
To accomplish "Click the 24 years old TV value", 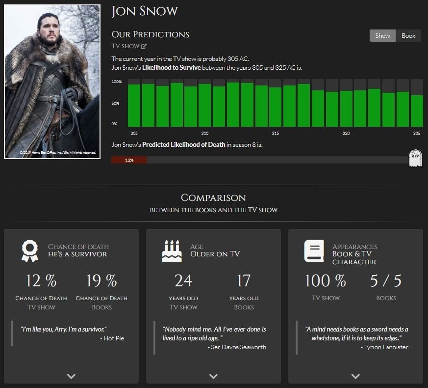I will coord(183,280).
